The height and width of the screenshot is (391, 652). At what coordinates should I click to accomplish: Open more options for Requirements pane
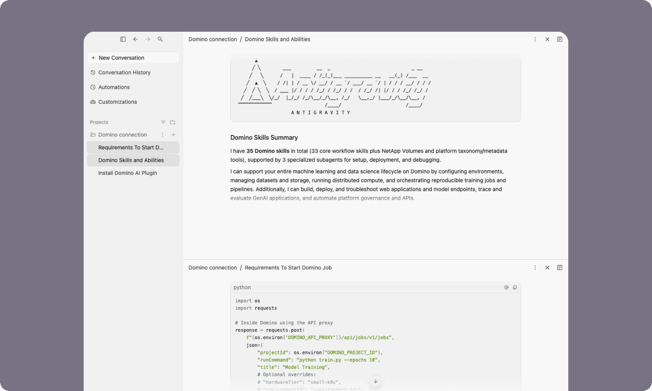click(535, 268)
